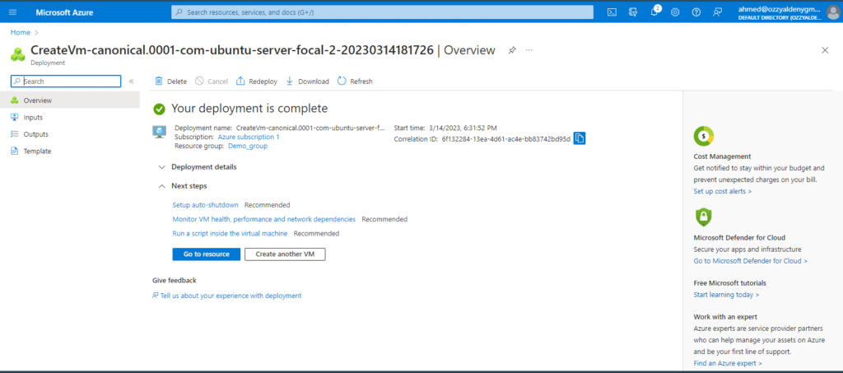Click the Cost Management icon
843x373 pixels.
click(x=703, y=137)
